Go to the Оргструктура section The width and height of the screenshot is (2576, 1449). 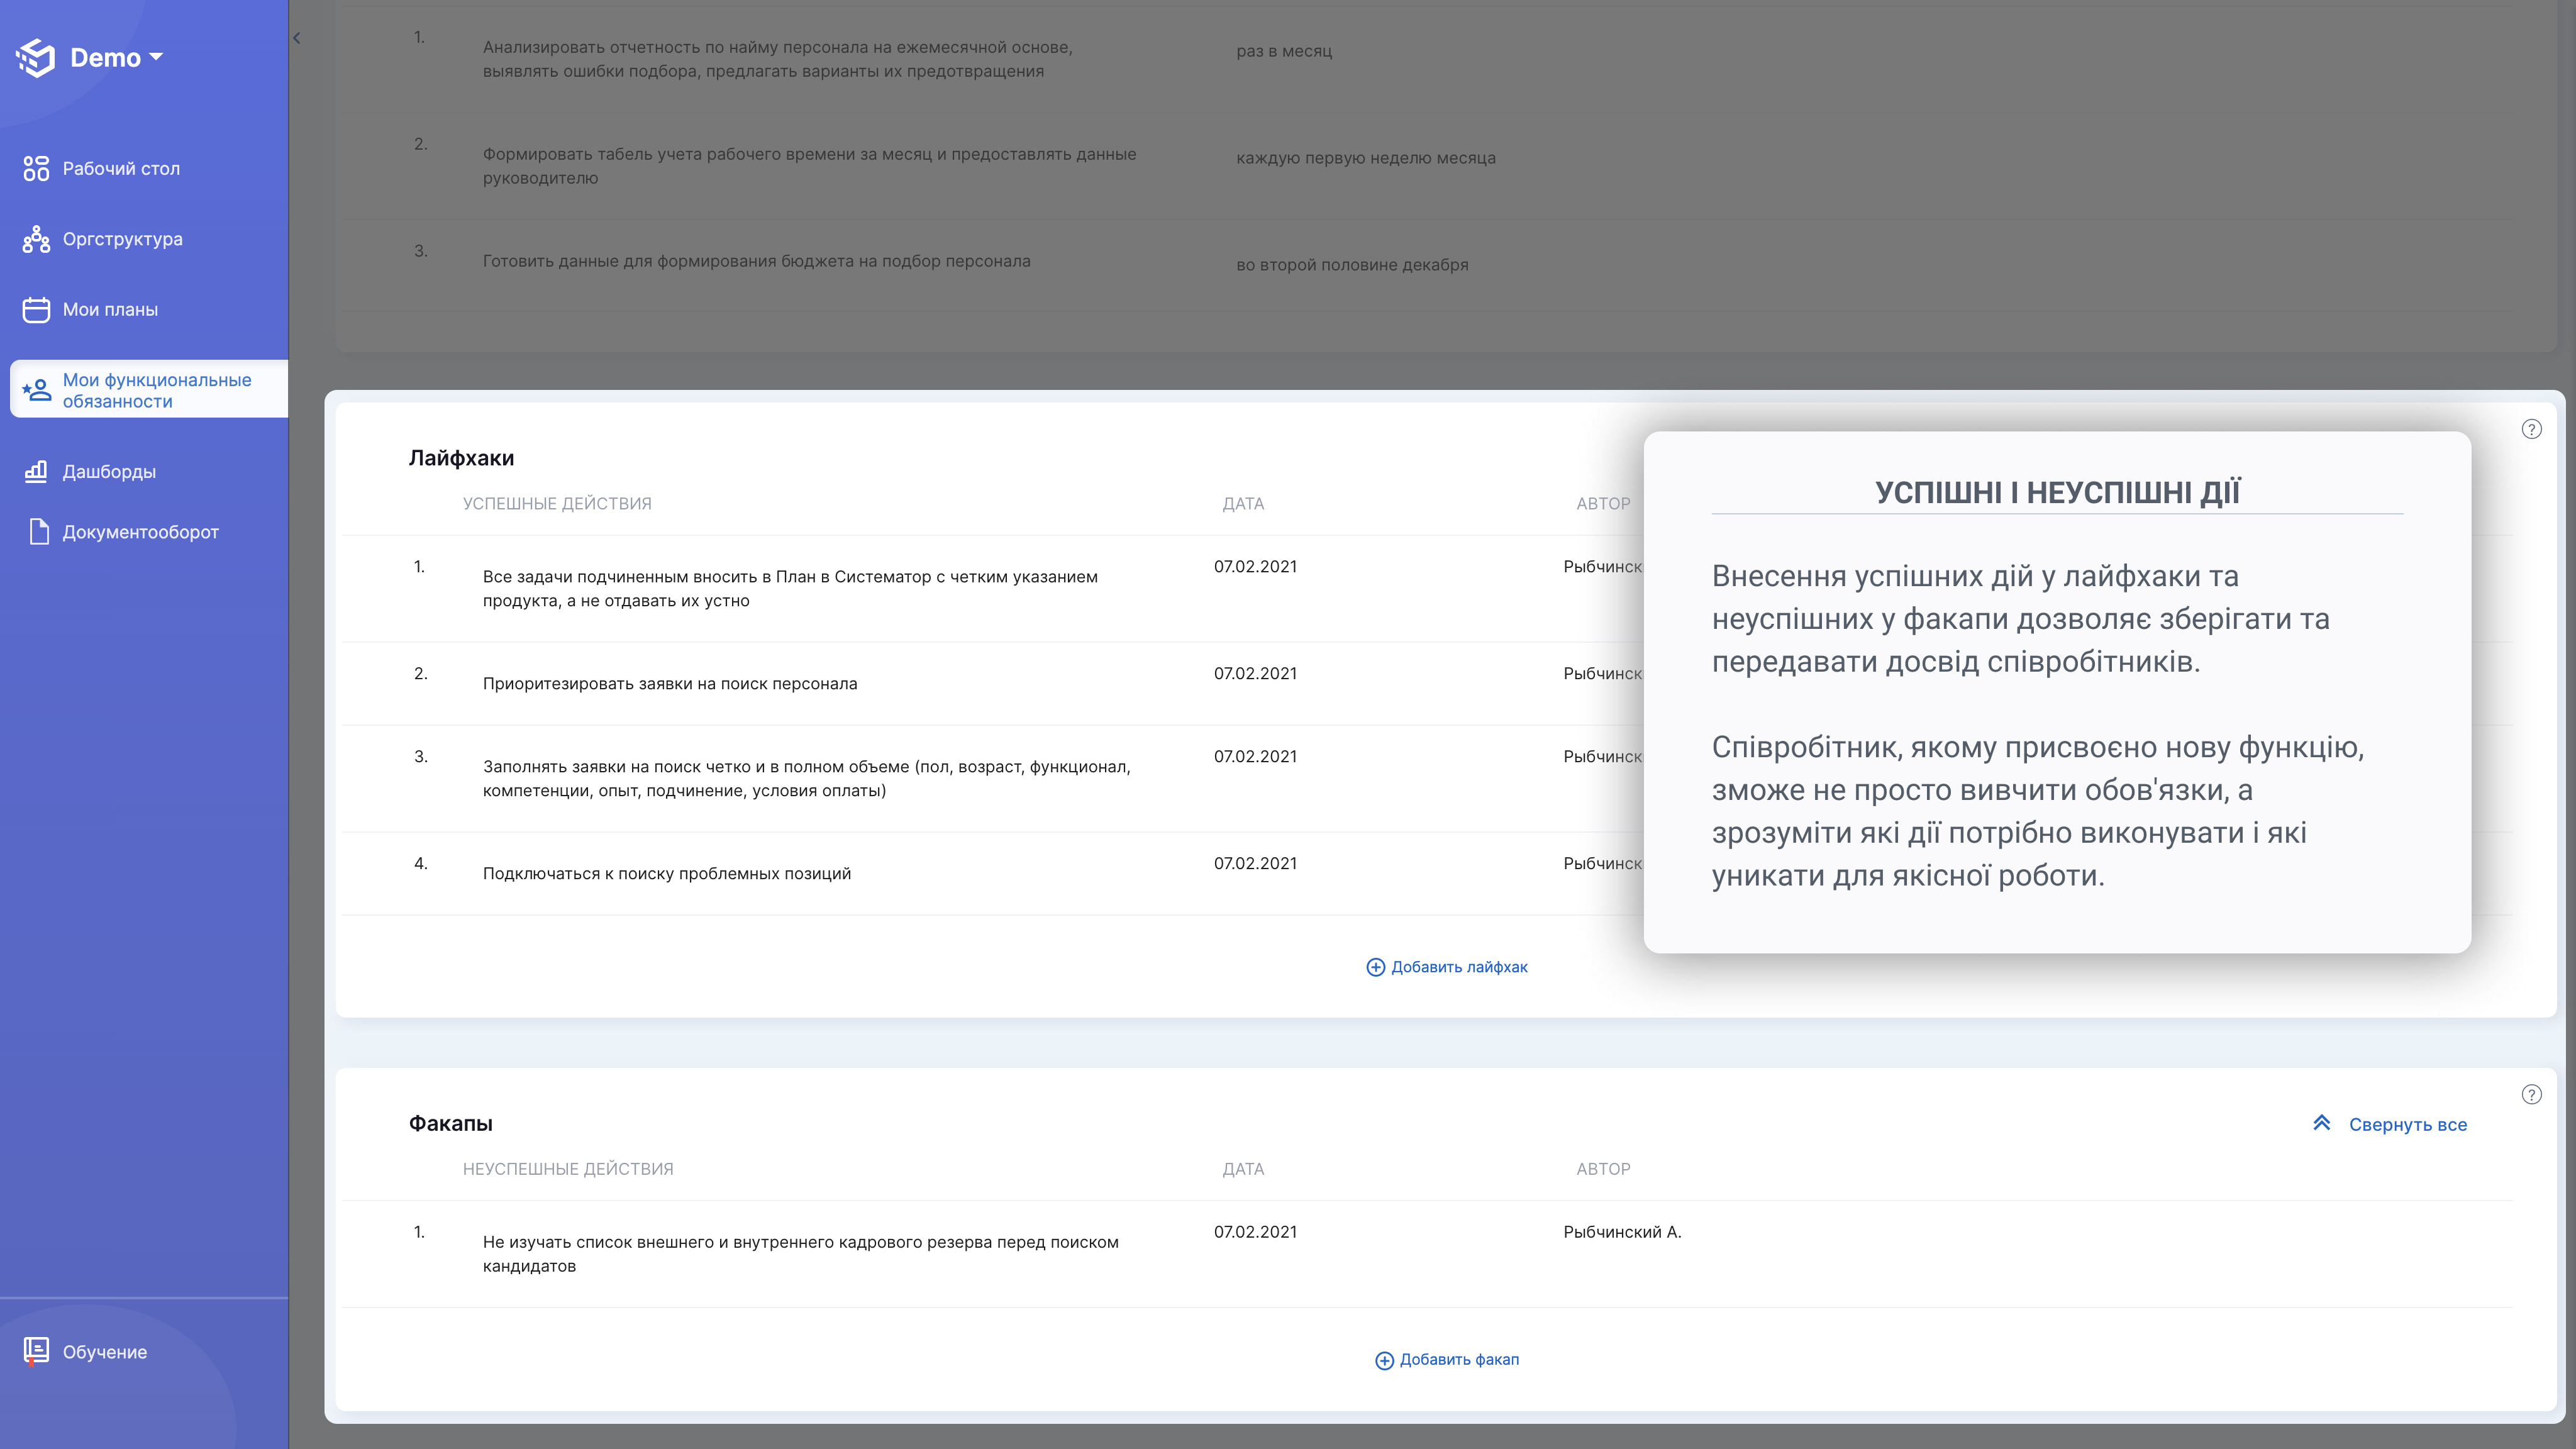pyautogui.click(x=123, y=239)
